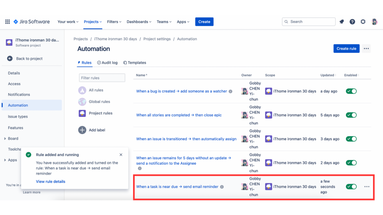Click Projects breadcrumb link
383x215 pixels.
81,39
